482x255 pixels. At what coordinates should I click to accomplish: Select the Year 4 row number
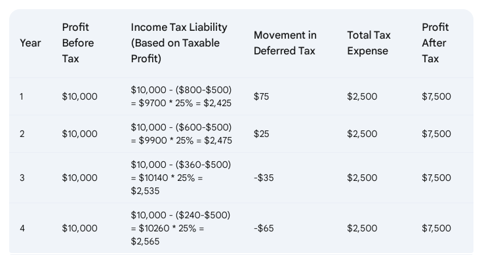22,228
